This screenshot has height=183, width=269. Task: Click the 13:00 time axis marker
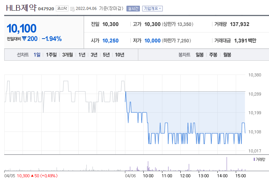[x=204, y=176]
